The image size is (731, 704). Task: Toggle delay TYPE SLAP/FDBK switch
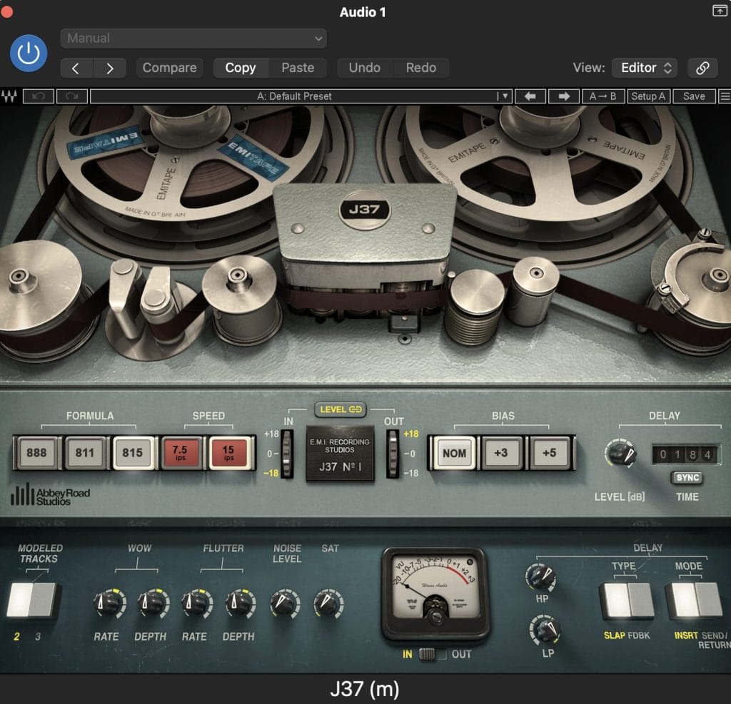[627, 601]
